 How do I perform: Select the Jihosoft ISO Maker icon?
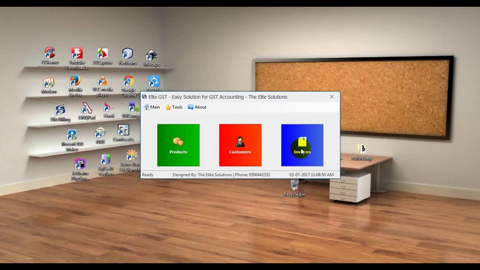pyautogui.click(x=72, y=140)
